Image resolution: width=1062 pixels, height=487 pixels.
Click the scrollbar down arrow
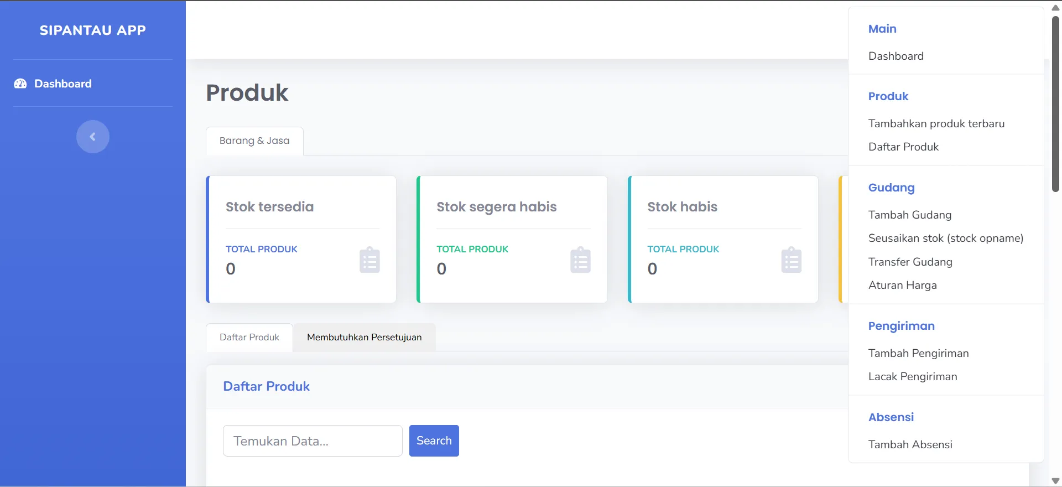pyautogui.click(x=1055, y=481)
